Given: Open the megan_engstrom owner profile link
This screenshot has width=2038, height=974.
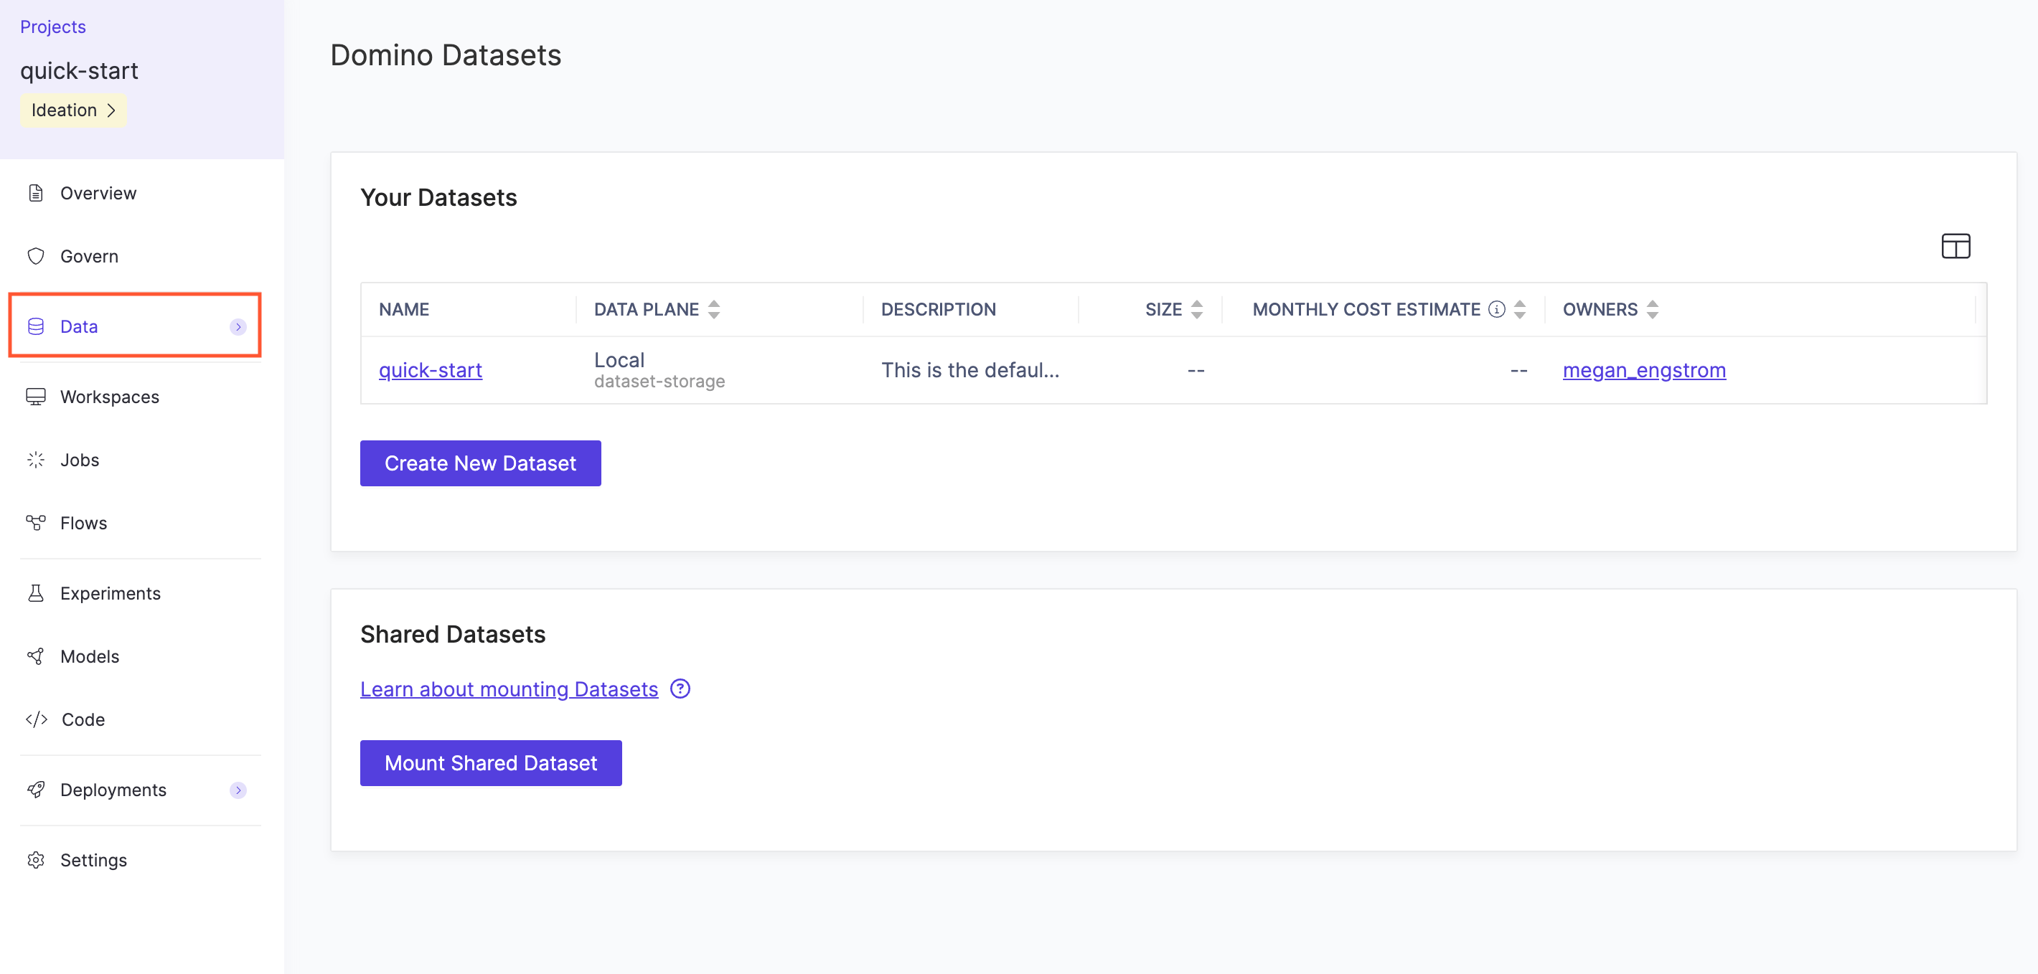Looking at the screenshot, I should pyautogui.click(x=1644, y=370).
